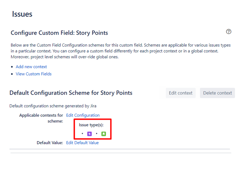The height and width of the screenshot is (172, 249).
Task: Click the bullet before the Epic icon
Action: pos(83,134)
